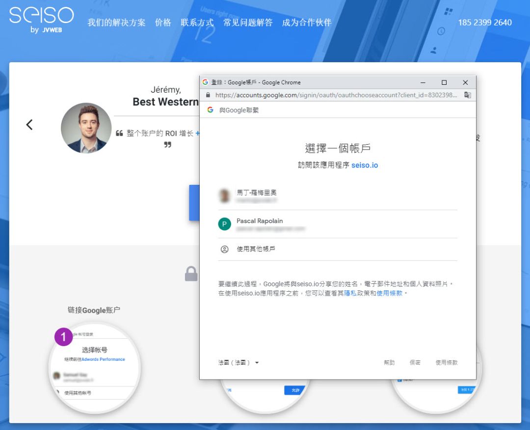This screenshot has height=430, width=530.
Task: Click the 幫助 footer link
Action: [x=389, y=362]
